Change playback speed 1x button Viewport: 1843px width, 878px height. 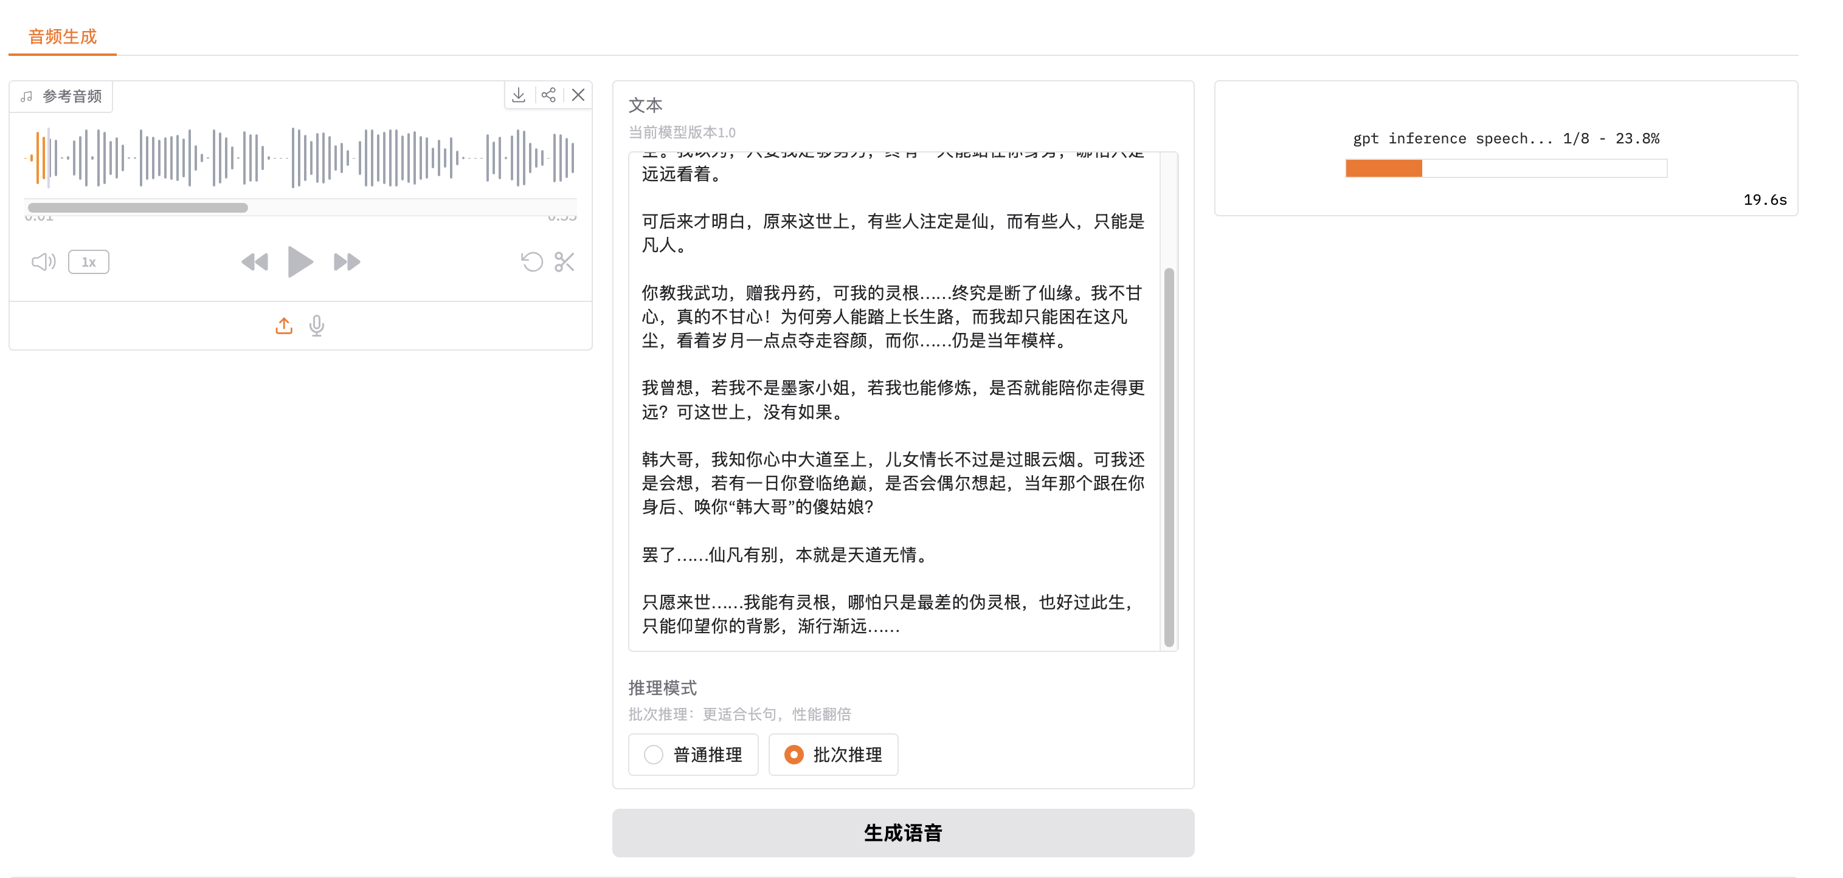point(89,262)
